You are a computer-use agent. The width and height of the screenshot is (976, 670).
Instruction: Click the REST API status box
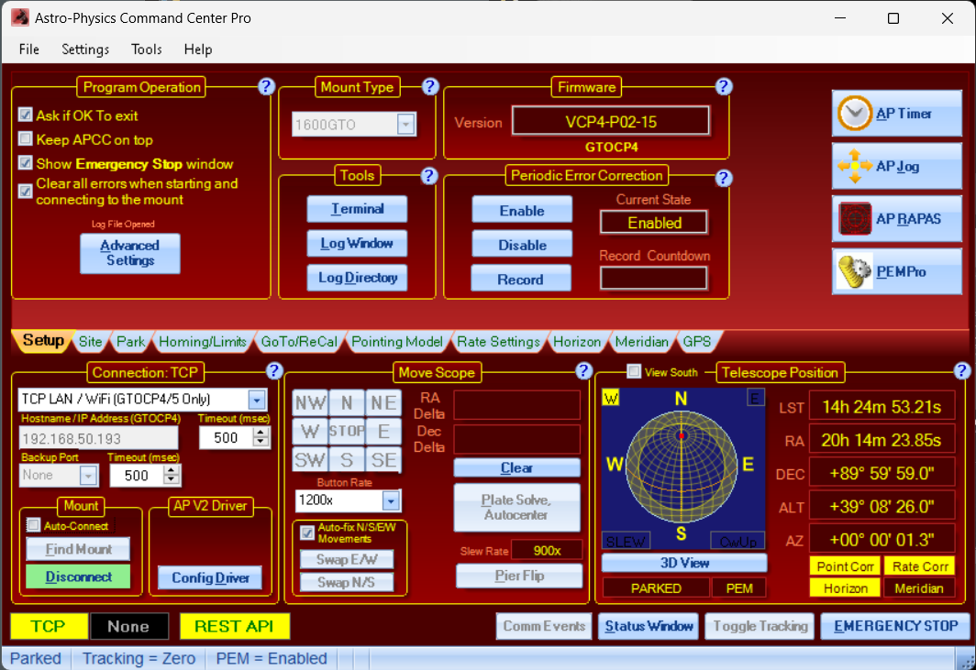point(234,626)
